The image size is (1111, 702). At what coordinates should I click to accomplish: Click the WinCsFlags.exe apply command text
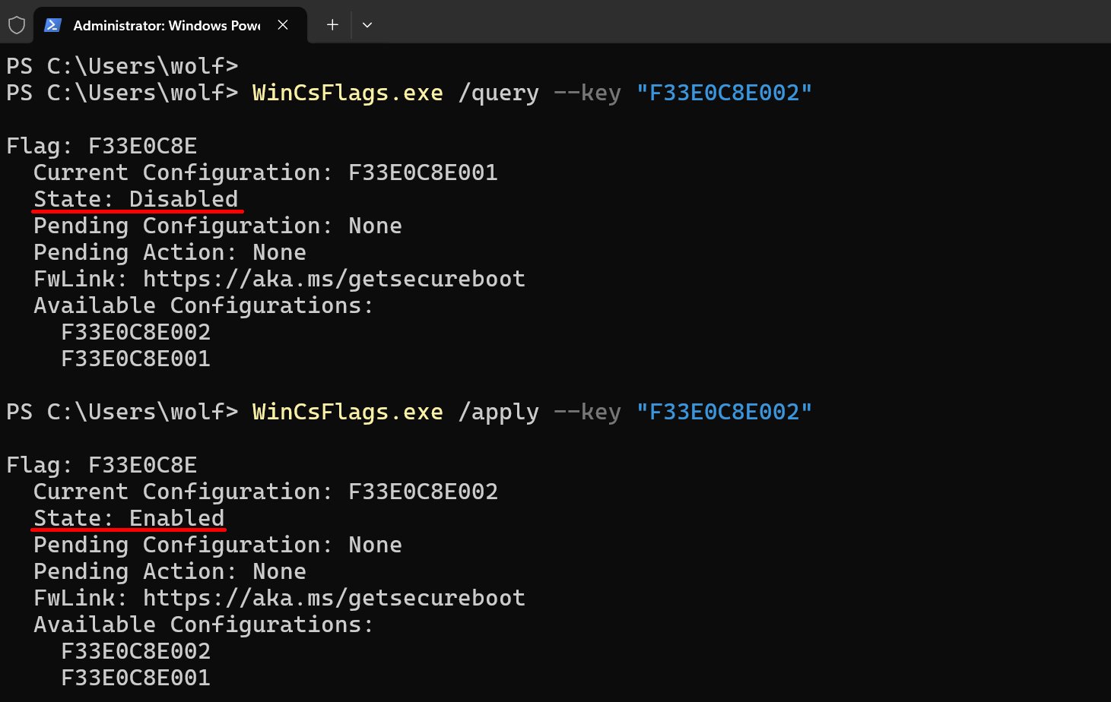pos(347,411)
